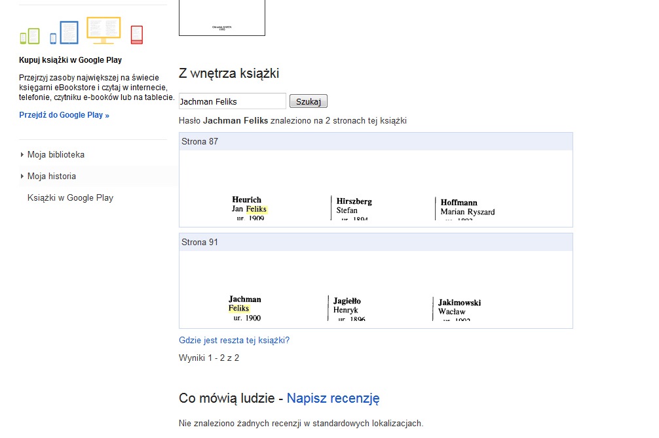This screenshot has width=659, height=438.
Task: Select Książki w Google Play menu item
Action: [70, 198]
